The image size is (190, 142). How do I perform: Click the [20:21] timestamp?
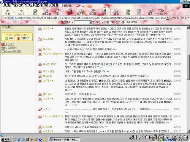(178, 109)
